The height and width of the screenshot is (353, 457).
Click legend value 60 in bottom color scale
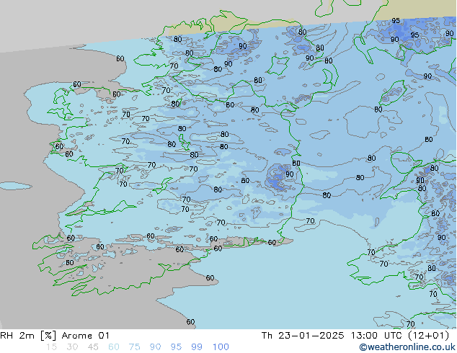click(114, 347)
